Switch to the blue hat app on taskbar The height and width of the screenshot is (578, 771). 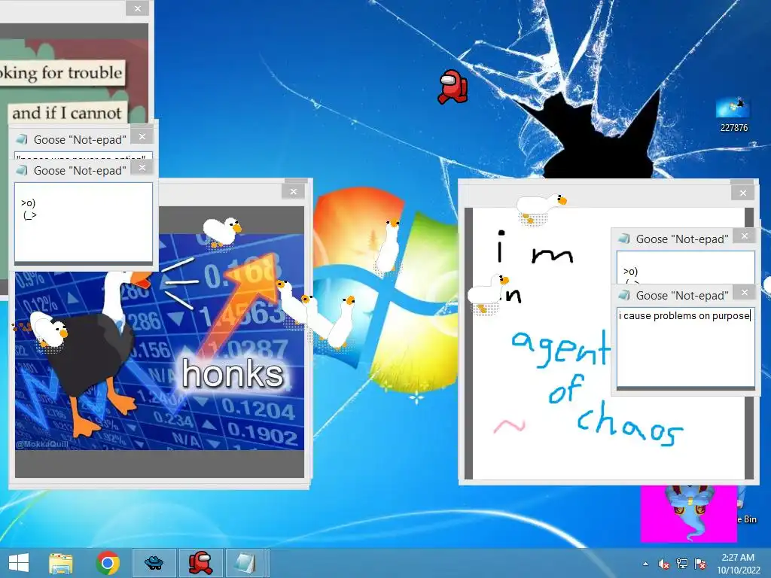pyautogui.click(x=154, y=563)
